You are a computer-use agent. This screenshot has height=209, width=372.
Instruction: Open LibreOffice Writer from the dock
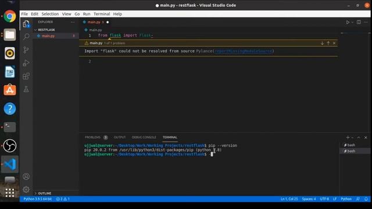(x=10, y=72)
